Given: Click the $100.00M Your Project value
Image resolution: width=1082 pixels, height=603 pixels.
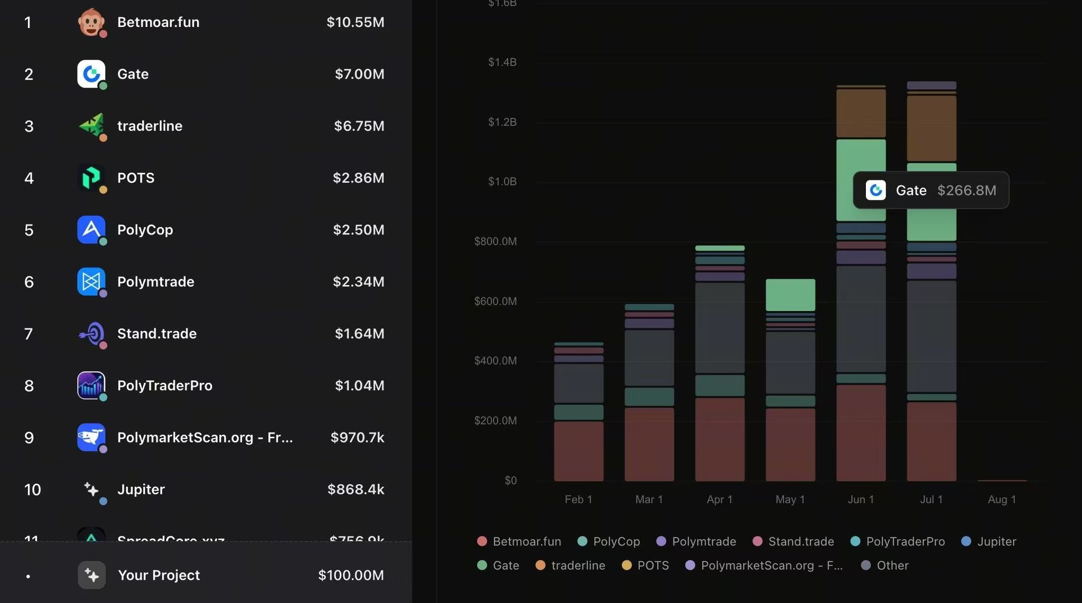Looking at the screenshot, I should pos(351,575).
